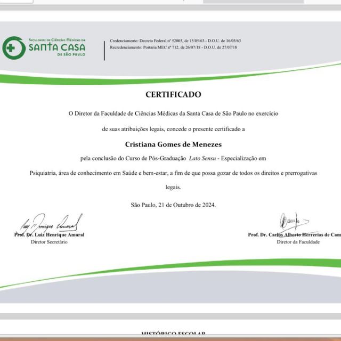Click the date 'São Paulo, 21 de Outubro de 2024.'
This screenshot has height=341, width=341.
point(173,205)
